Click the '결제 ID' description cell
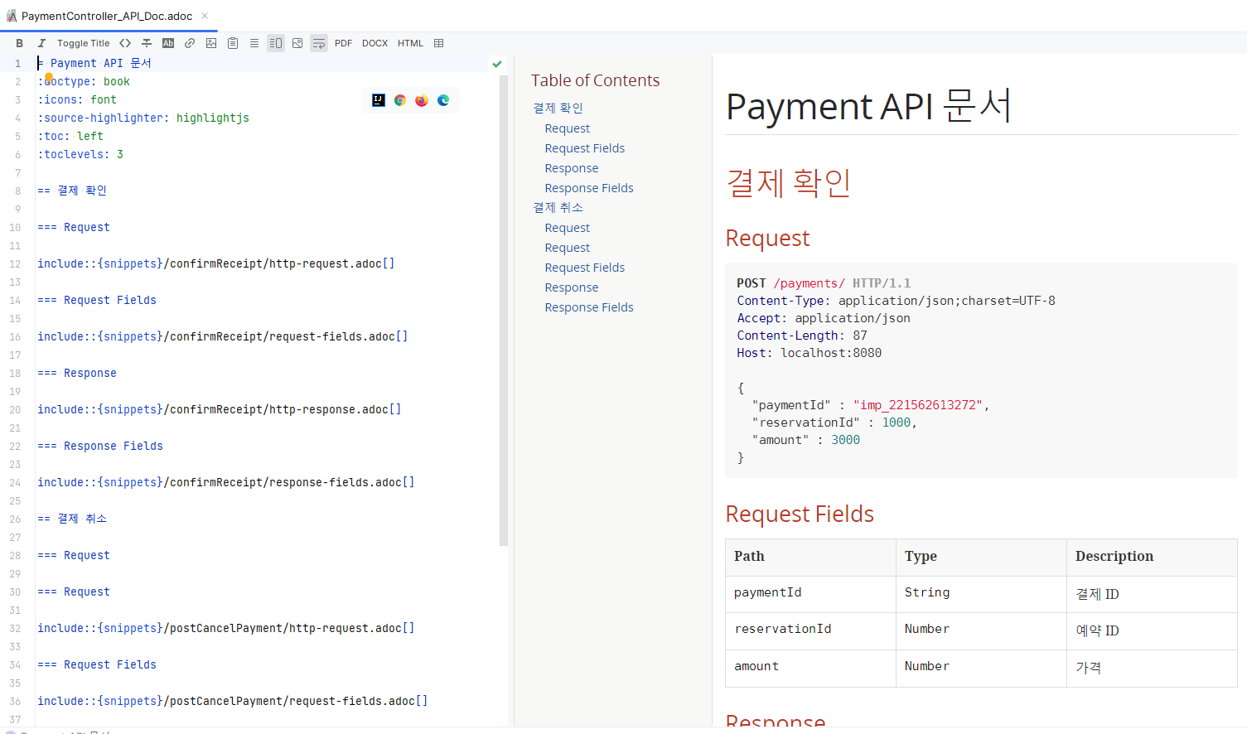 tap(1152, 594)
